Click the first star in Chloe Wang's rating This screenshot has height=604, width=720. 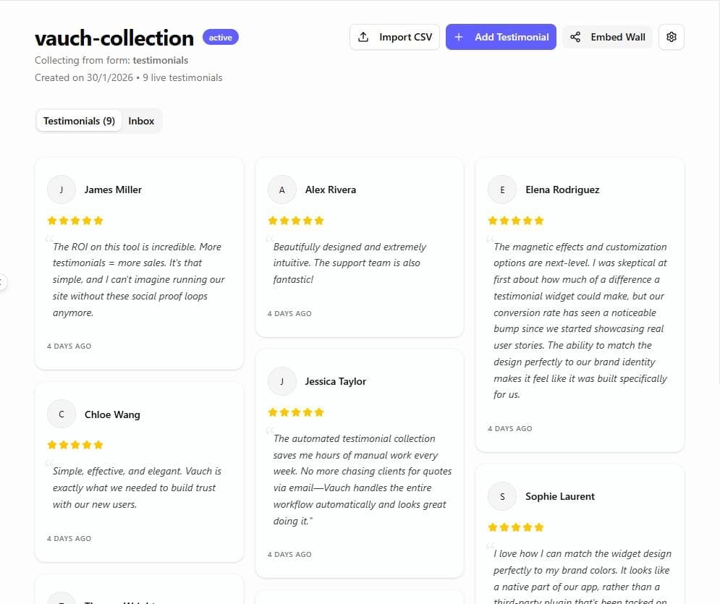coord(53,444)
